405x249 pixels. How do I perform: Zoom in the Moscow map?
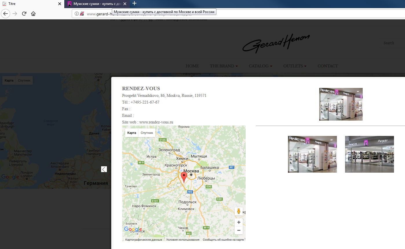coord(239,222)
